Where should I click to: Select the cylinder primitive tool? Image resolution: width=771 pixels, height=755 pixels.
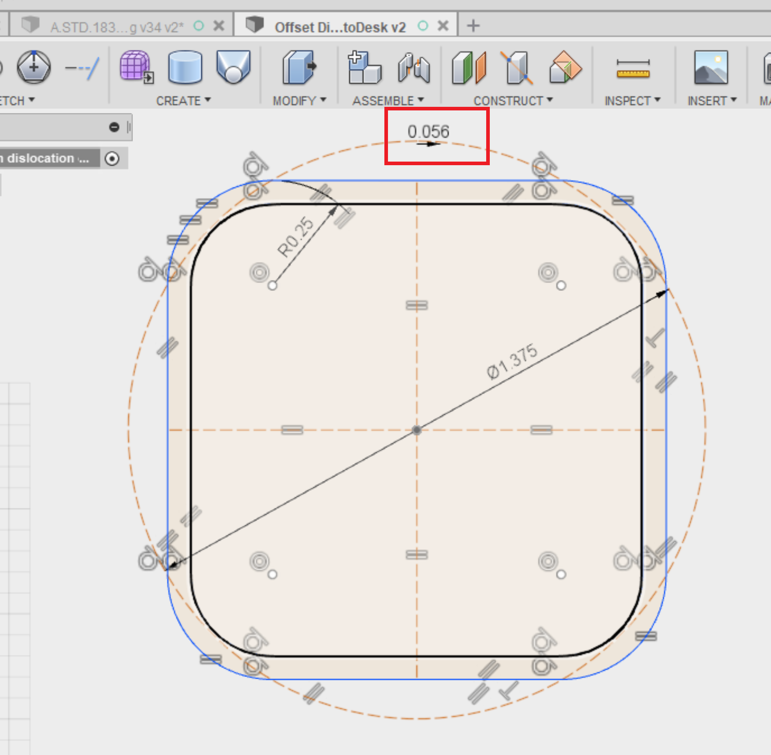click(186, 67)
